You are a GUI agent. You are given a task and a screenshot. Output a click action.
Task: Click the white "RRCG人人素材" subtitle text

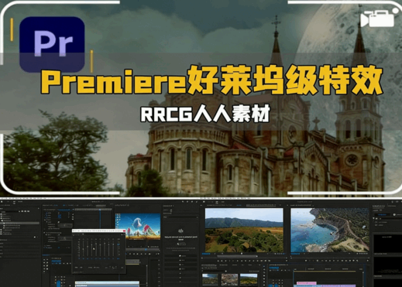(x=205, y=114)
